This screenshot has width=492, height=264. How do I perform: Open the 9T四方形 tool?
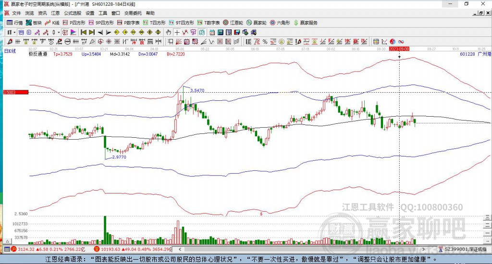(181, 23)
